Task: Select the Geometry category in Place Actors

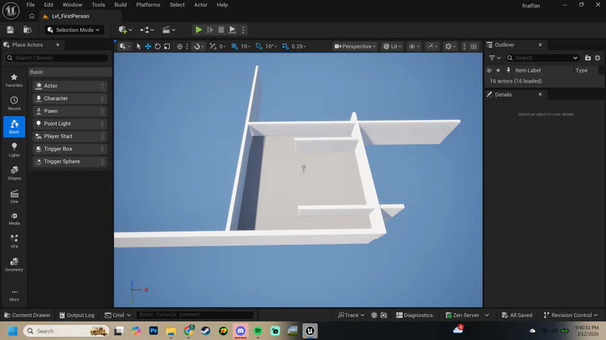Action: coord(14,265)
